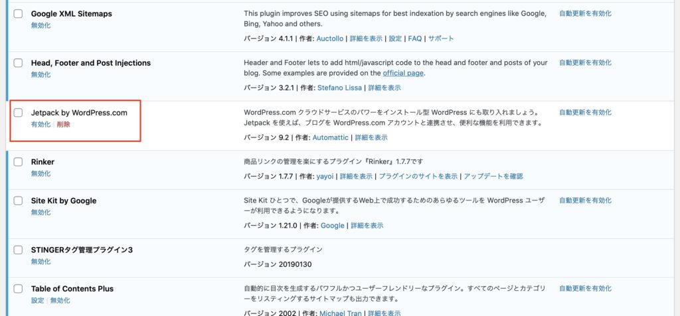Select the STINGERタグ管理プラグイン3 checkbox
The image size is (680, 316).
tap(18, 250)
